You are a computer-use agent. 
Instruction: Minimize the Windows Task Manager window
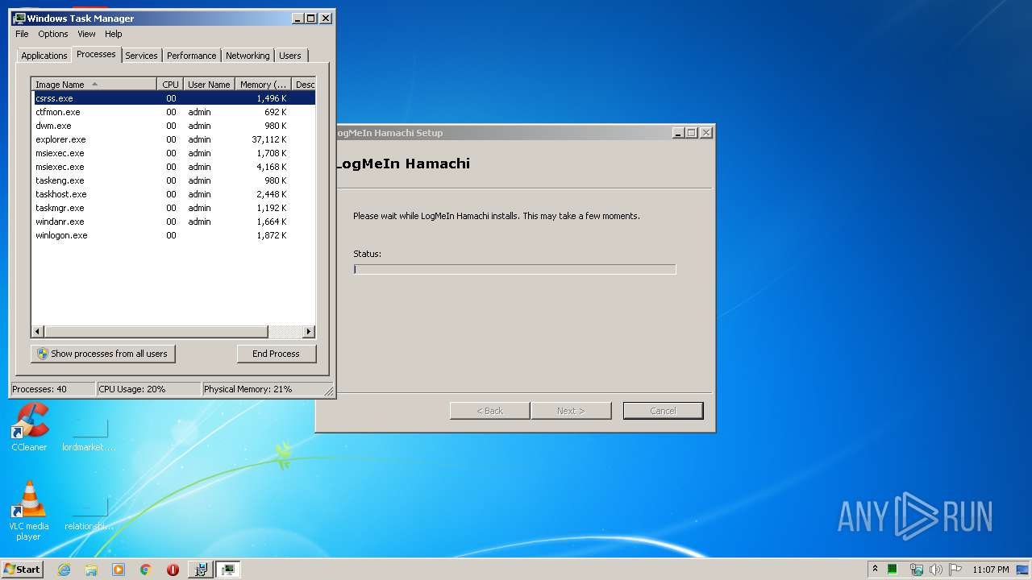pyautogui.click(x=298, y=18)
